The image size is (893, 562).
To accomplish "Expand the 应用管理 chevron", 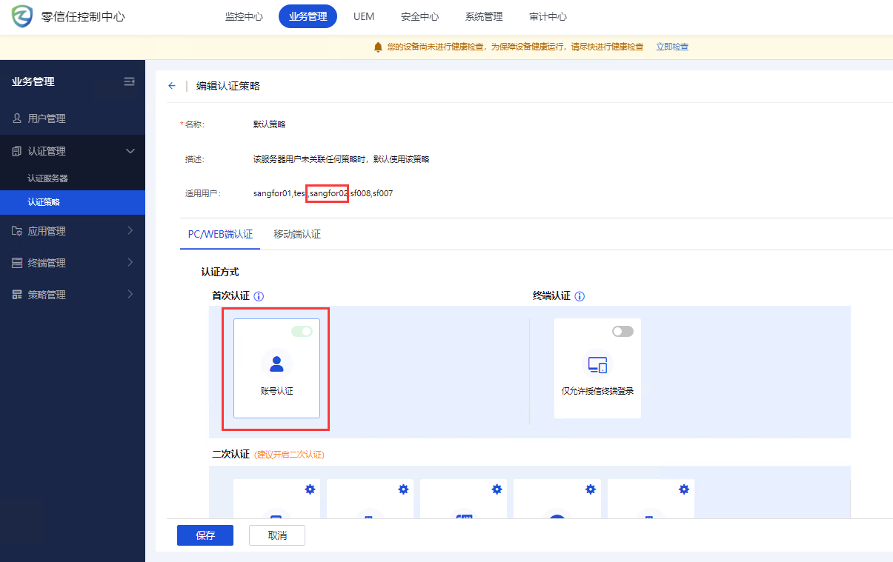I will [130, 231].
